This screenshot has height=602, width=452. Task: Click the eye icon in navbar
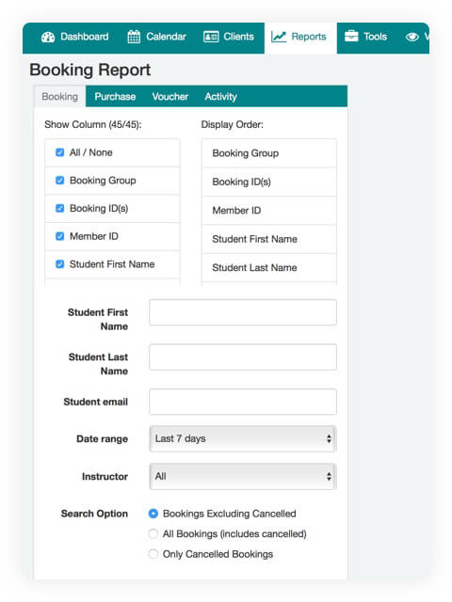pos(412,37)
